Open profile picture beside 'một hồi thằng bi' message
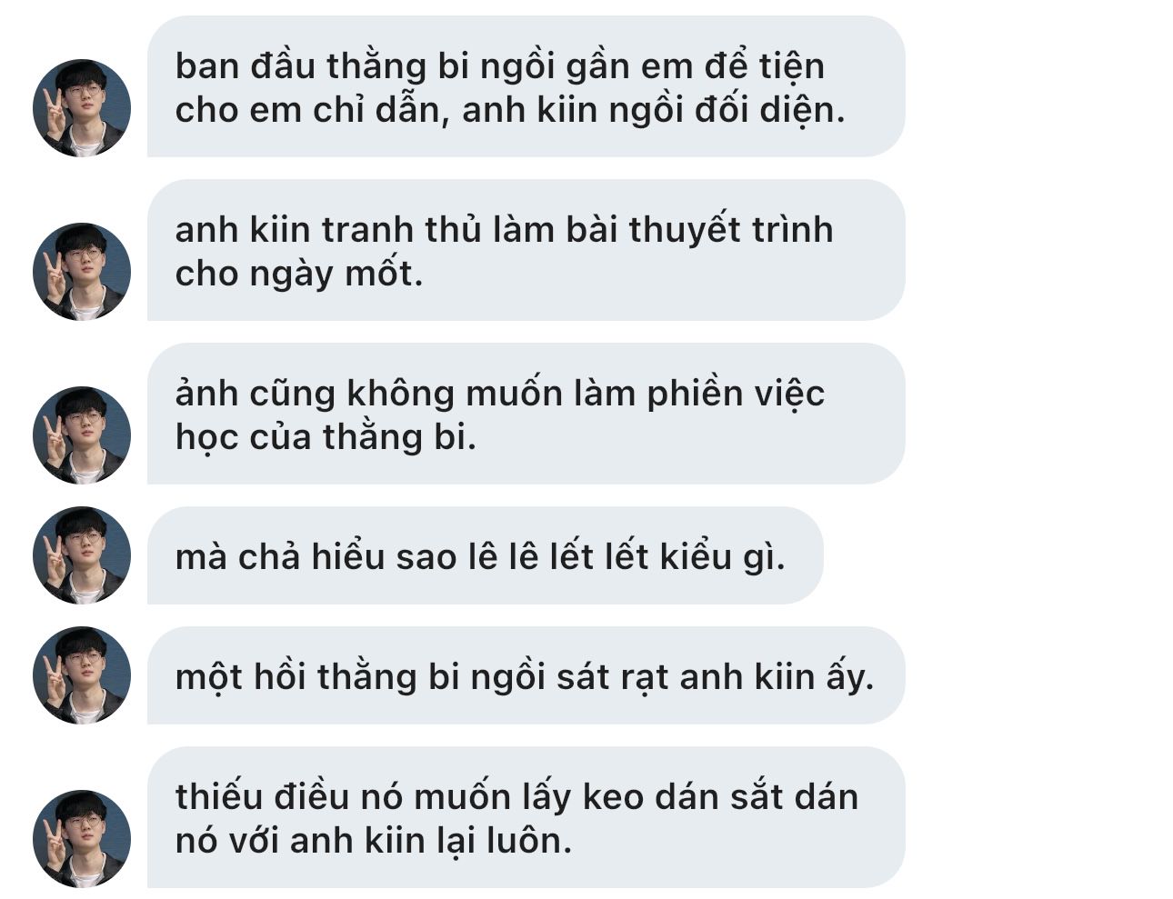The image size is (1173, 899). pyautogui.click(x=82, y=675)
